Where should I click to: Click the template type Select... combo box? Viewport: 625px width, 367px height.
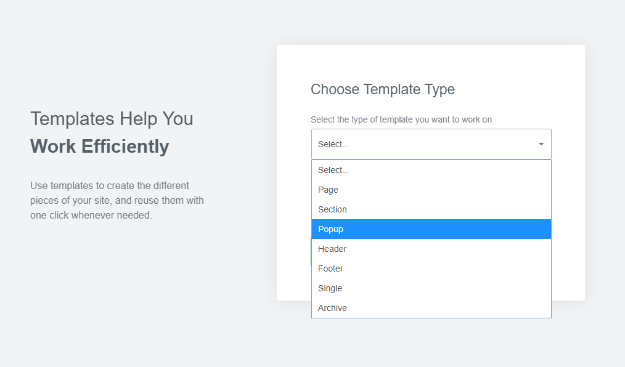[431, 144]
